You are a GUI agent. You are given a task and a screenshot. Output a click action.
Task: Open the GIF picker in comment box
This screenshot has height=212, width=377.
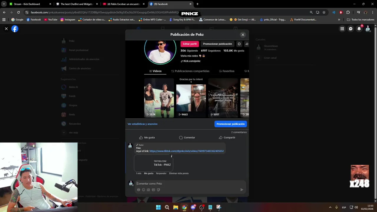click(153, 190)
